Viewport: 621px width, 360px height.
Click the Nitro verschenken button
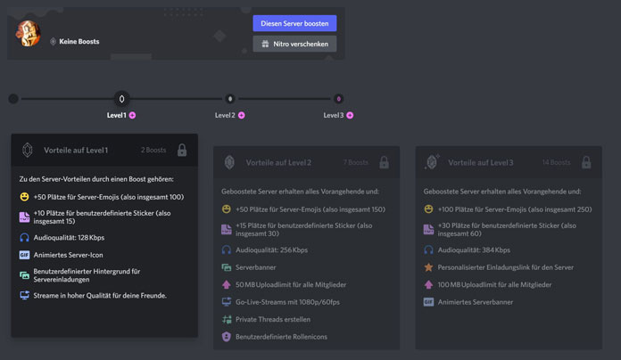294,44
